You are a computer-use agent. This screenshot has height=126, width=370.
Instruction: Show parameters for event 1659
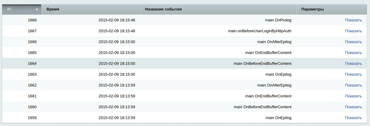pos(353,118)
